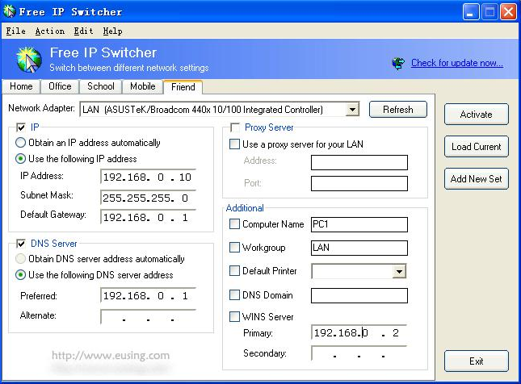
Task: Switch to the Home tab
Action: coord(21,86)
